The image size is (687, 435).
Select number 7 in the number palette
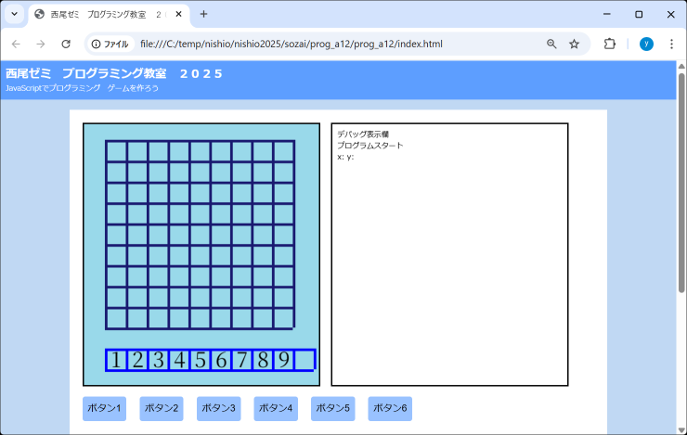tap(242, 360)
